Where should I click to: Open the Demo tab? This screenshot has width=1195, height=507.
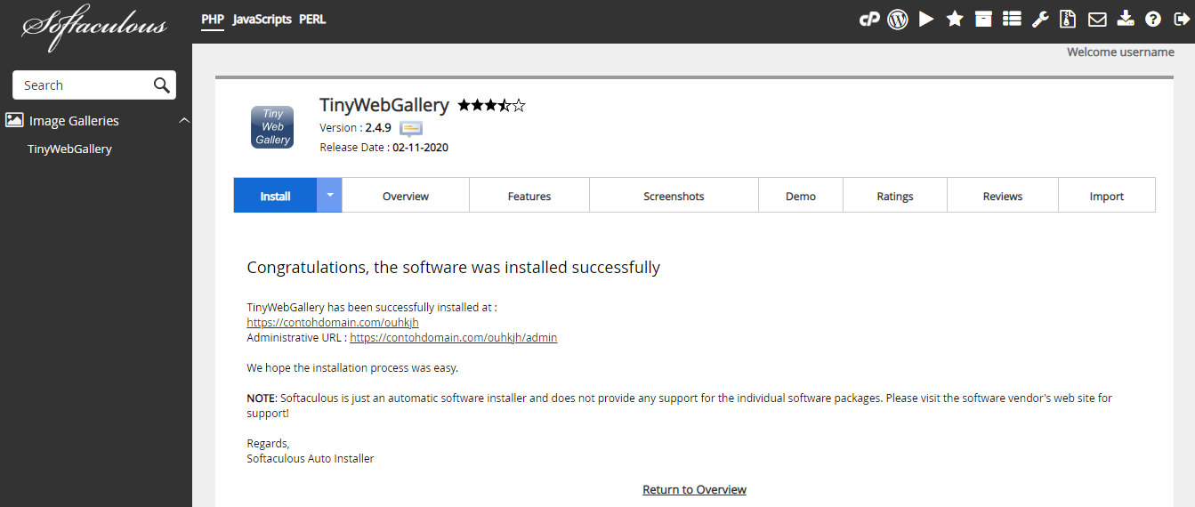tap(801, 195)
